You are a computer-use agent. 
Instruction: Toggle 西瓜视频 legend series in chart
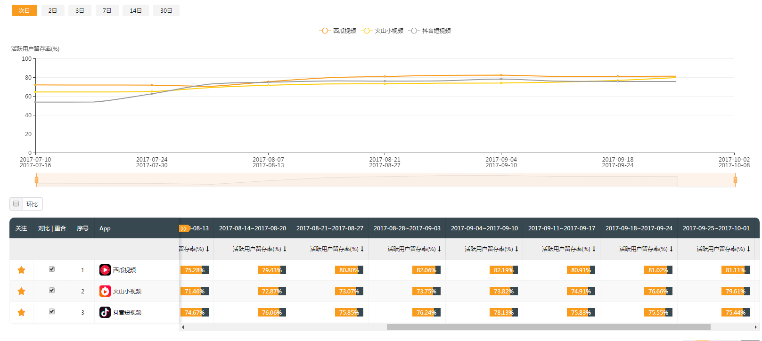click(x=338, y=31)
